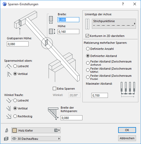Click the Winkel Traufe label
This screenshot has height=144, width=141.
coord(14,95)
